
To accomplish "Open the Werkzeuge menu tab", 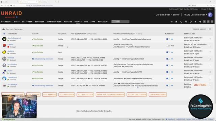I will 103,22.
